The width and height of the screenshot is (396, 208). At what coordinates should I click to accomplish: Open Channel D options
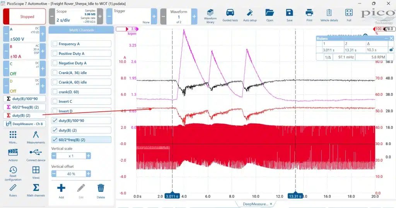[x=24, y=86]
